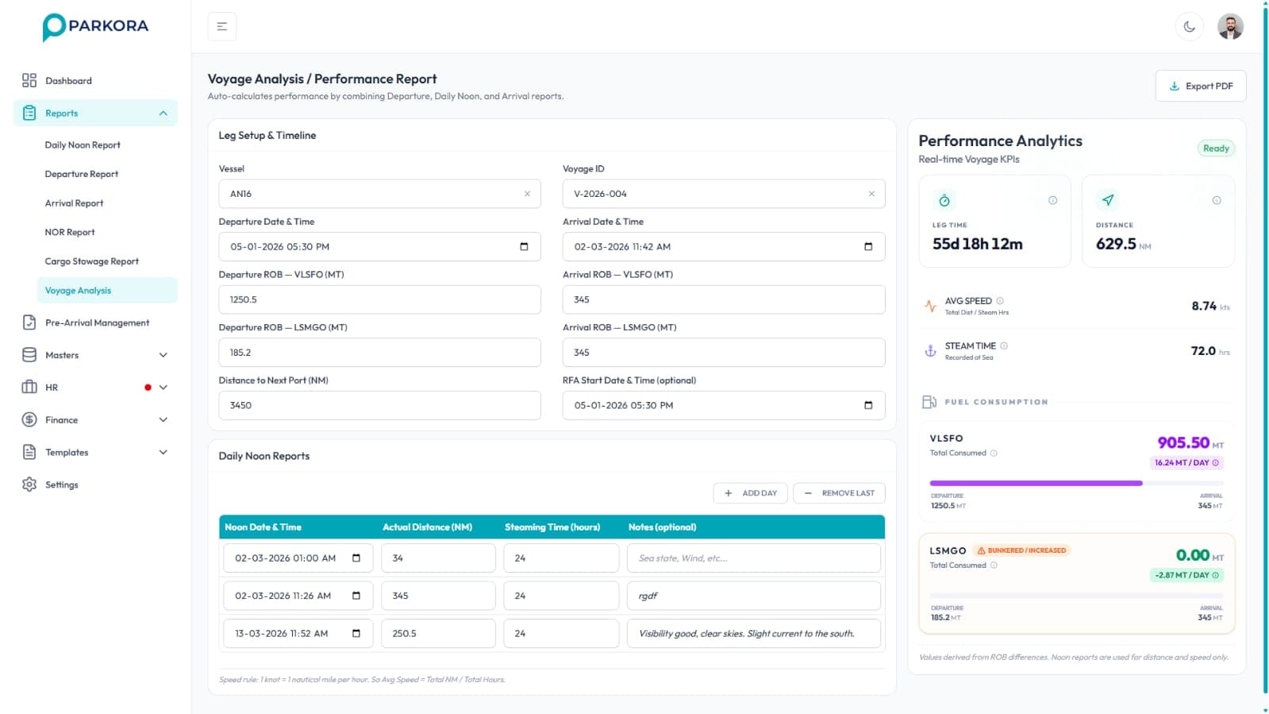1269x714 pixels.
Task: Open Cargo Stowage Report page
Action: [x=91, y=261]
